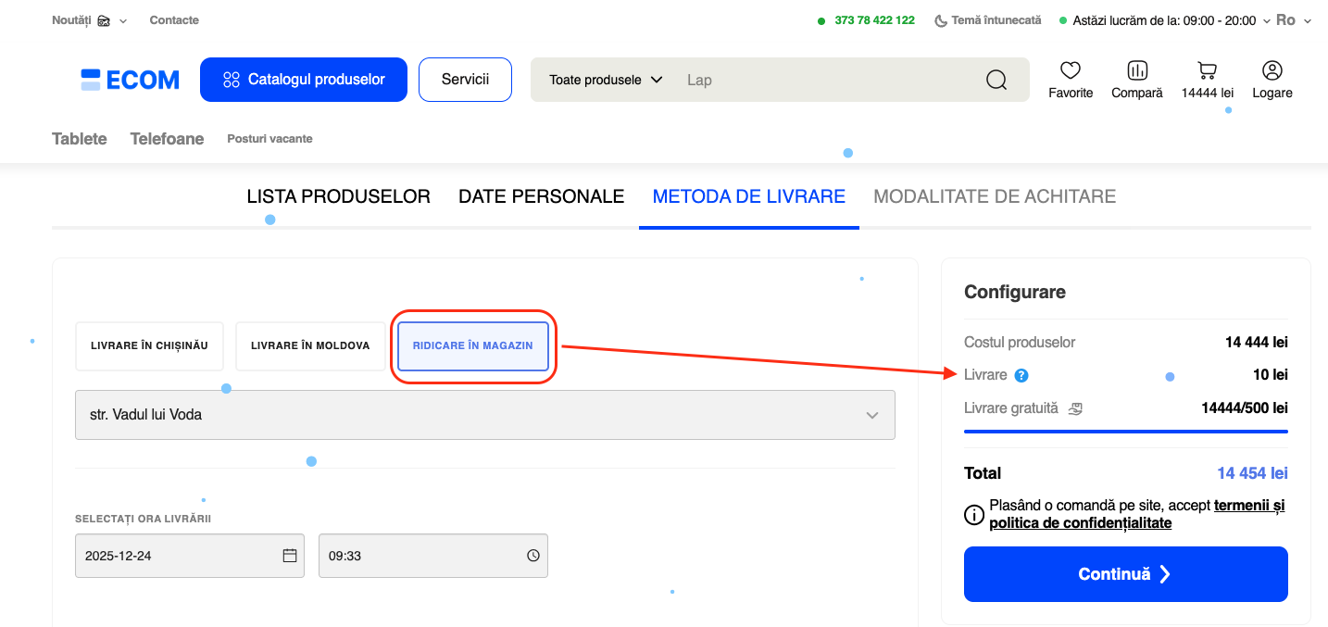Select Livrare în Moldova option

click(310, 345)
